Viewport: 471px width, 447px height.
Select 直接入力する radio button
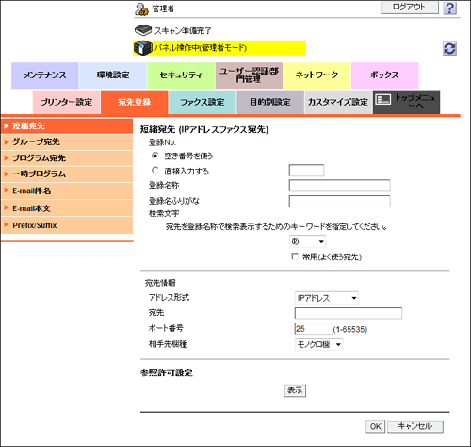tap(155, 171)
